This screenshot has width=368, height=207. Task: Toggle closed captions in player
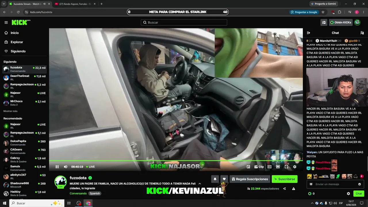(x=269, y=167)
